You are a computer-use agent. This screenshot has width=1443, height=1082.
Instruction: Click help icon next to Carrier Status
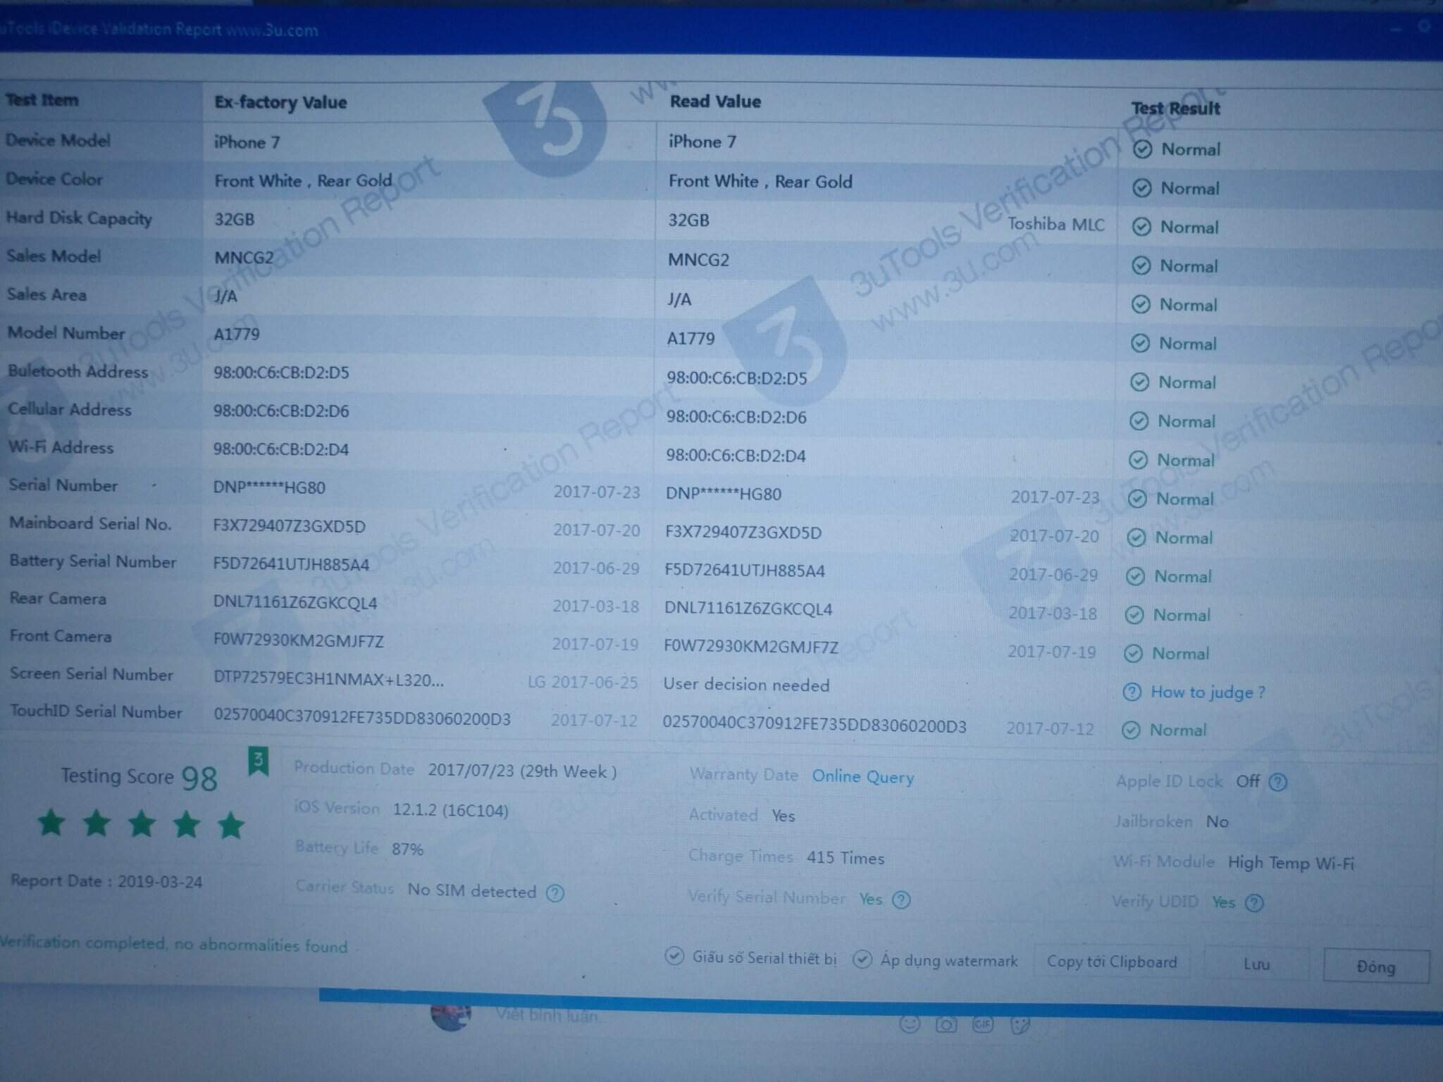555,893
